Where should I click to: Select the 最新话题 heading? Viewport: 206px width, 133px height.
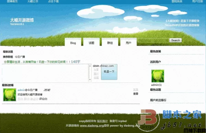pyautogui.click(x=8, y=52)
